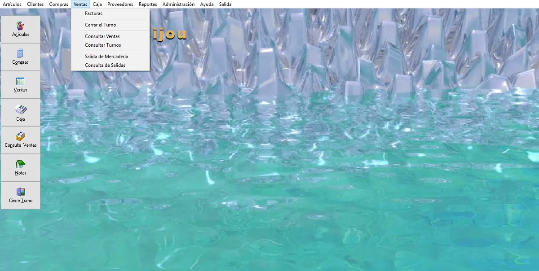Choose Salida in the menu bar
This screenshot has height=271, width=539.
coord(225,4)
